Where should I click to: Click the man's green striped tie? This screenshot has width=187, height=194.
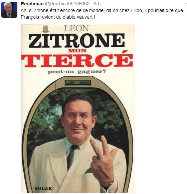click(72, 157)
